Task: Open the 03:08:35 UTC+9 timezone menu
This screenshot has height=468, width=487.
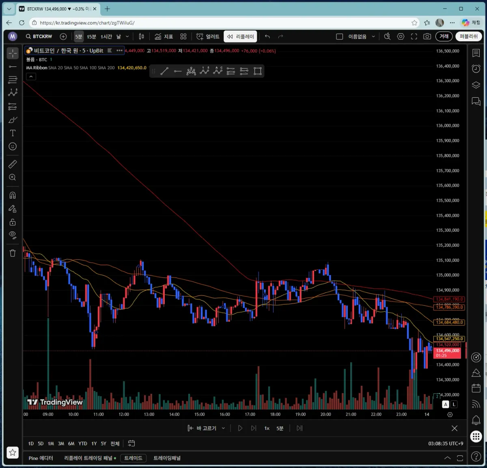Action: (x=446, y=444)
